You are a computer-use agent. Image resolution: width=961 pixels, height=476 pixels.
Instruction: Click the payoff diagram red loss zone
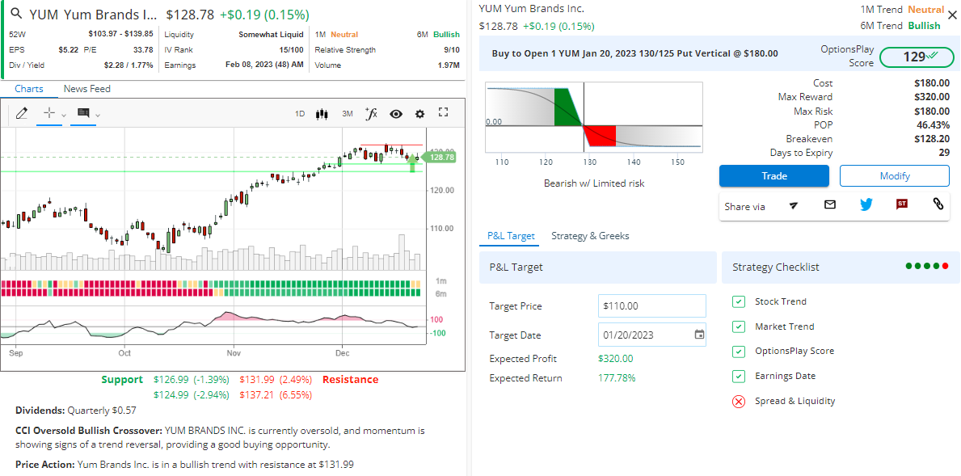tap(600, 136)
